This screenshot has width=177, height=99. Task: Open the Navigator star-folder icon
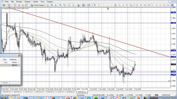[x=23, y=5]
